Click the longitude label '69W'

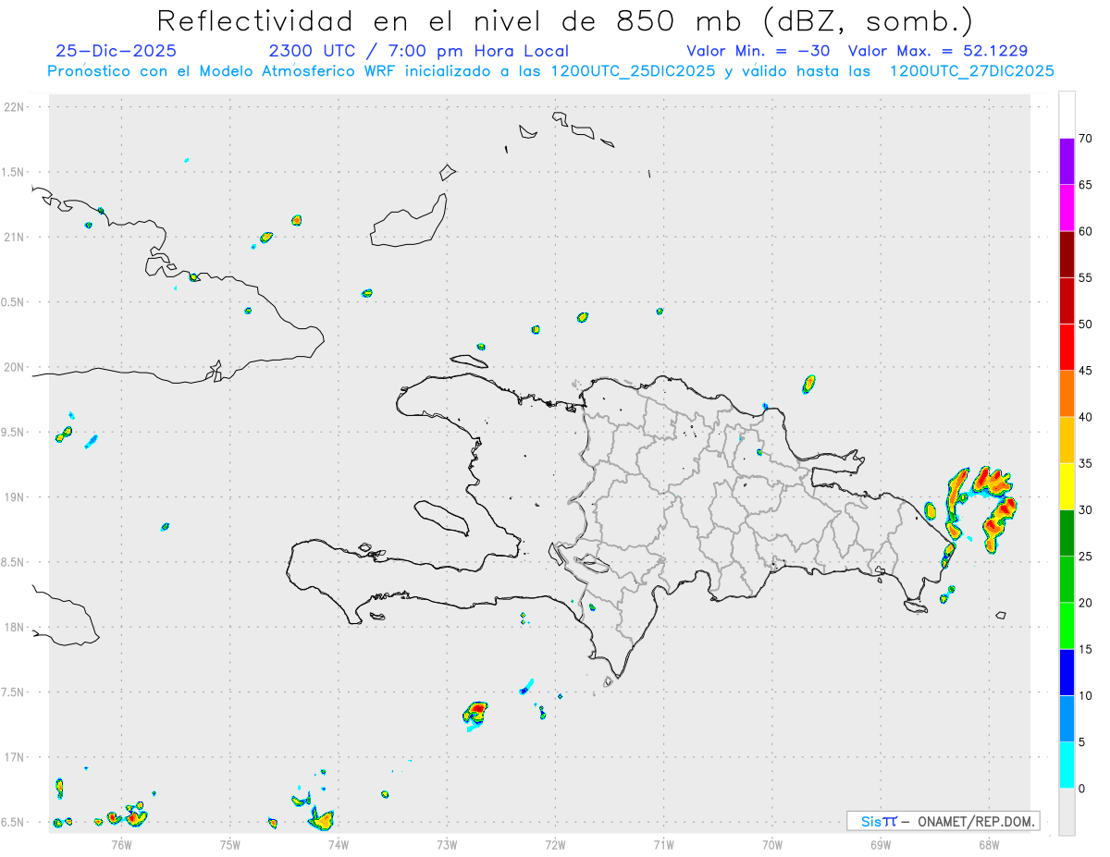pos(881,843)
